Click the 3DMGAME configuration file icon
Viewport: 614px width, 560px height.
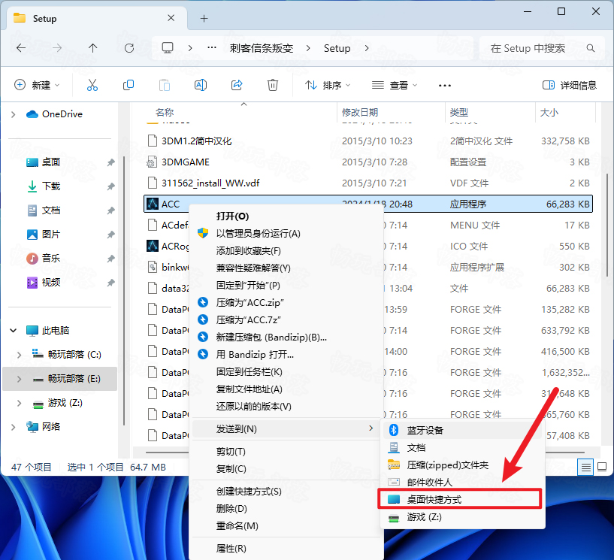tap(152, 162)
